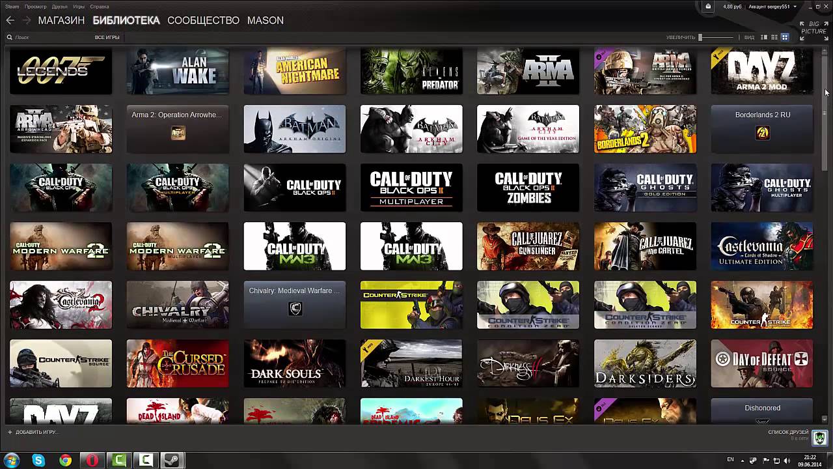The image size is (833, 469).
Task: Click the Поиск search field
Action: tap(49, 38)
